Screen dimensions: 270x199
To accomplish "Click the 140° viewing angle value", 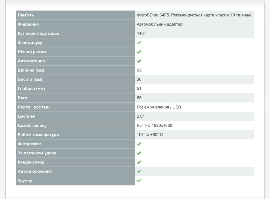I will click(x=141, y=33).
